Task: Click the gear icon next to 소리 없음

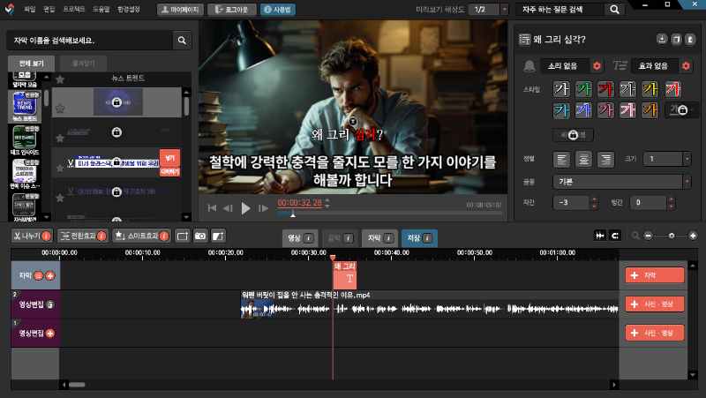Action: [597, 66]
